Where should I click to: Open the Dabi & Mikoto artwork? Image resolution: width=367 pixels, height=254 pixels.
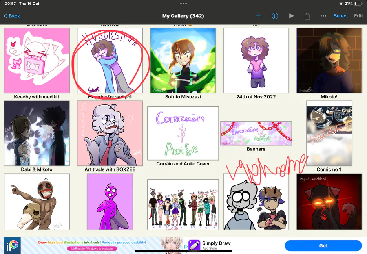pyautogui.click(x=37, y=133)
